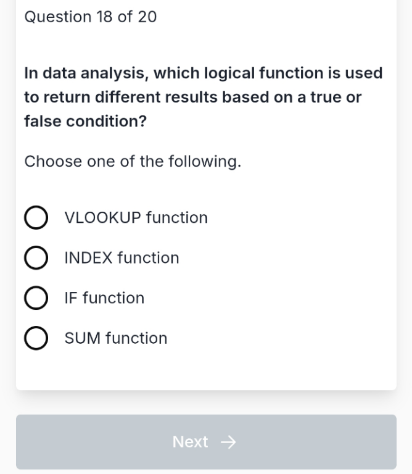Click the 'VLOOKUP function' answer label
Viewport: 412px width, 474px height.
pyautogui.click(x=136, y=218)
